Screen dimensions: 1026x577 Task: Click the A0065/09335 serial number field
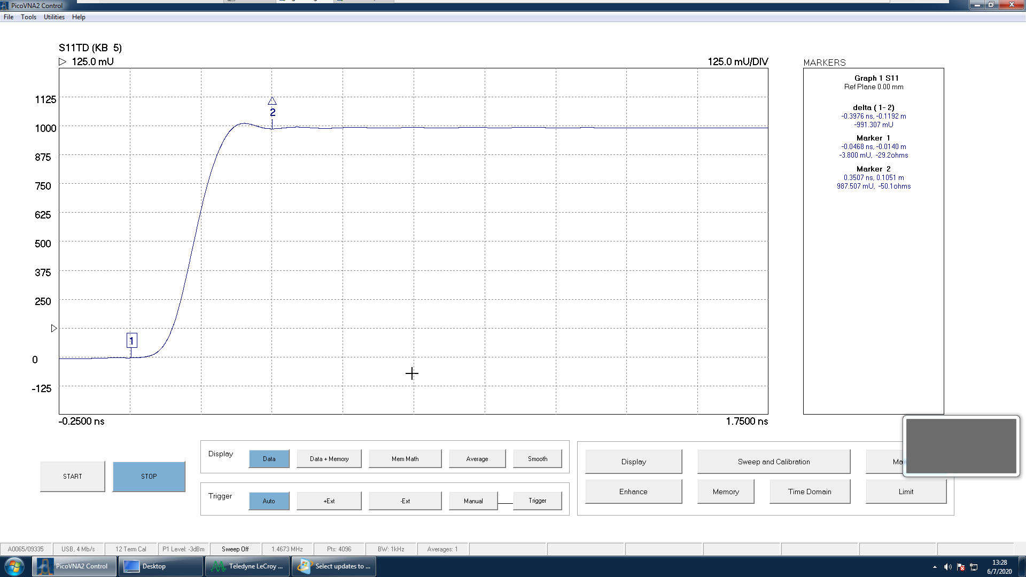click(26, 549)
